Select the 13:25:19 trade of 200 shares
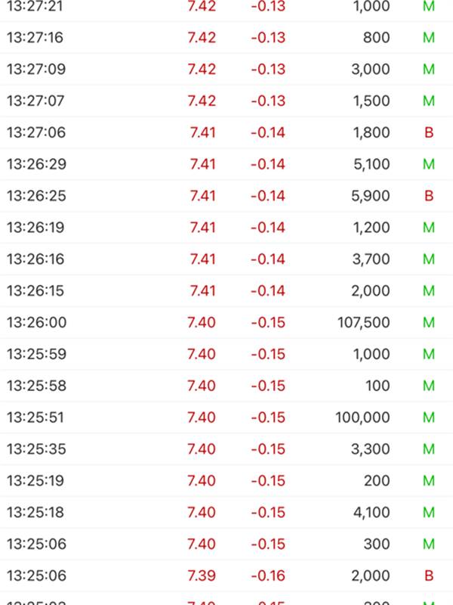Image resolution: width=453 pixels, height=605 pixels. click(x=226, y=480)
